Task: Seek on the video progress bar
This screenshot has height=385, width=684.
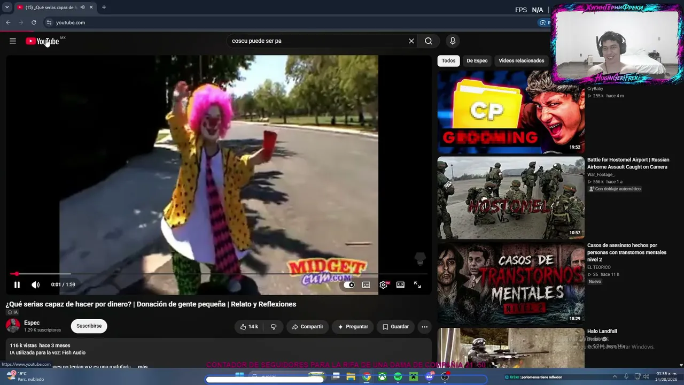Action: pos(219,274)
